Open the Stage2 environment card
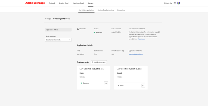The height and width of the screenshot is (106, 208). (x=131, y=78)
